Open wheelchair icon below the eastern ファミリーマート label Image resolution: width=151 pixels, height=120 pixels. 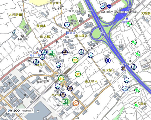coord(134,67)
